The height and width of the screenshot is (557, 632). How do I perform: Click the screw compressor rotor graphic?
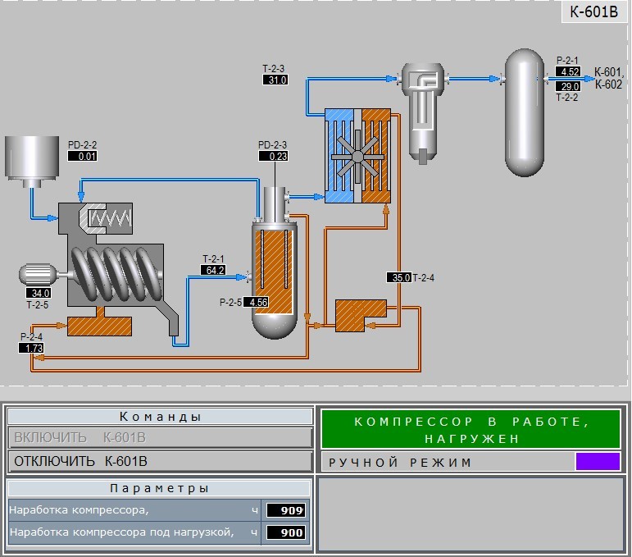pyautogui.click(x=116, y=274)
